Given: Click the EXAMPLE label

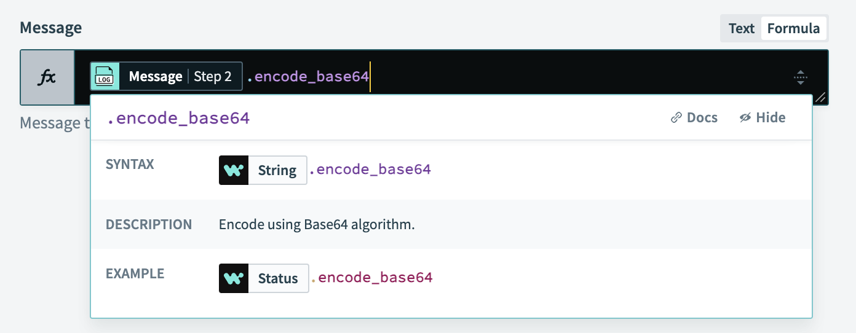Looking at the screenshot, I should 135,273.
